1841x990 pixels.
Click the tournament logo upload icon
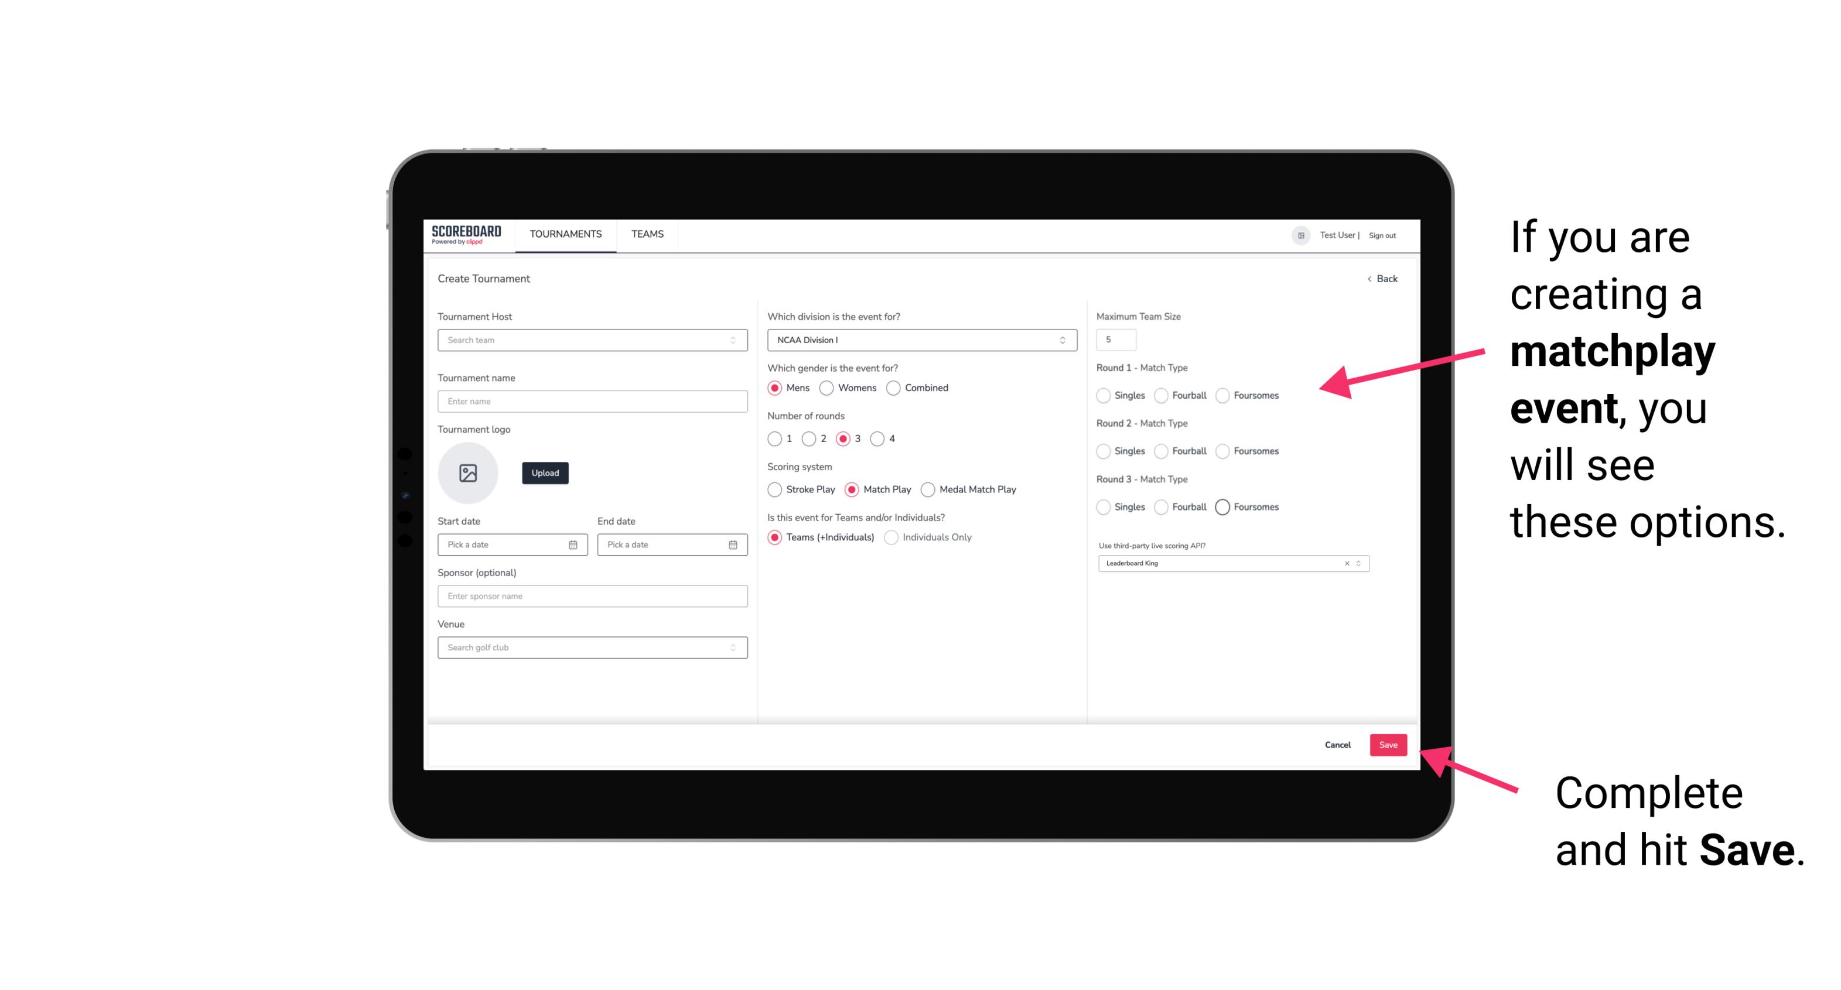tap(468, 473)
